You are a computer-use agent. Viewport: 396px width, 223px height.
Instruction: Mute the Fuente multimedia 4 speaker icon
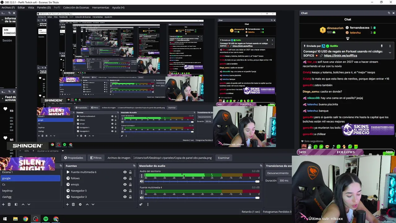[x=142, y=198]
